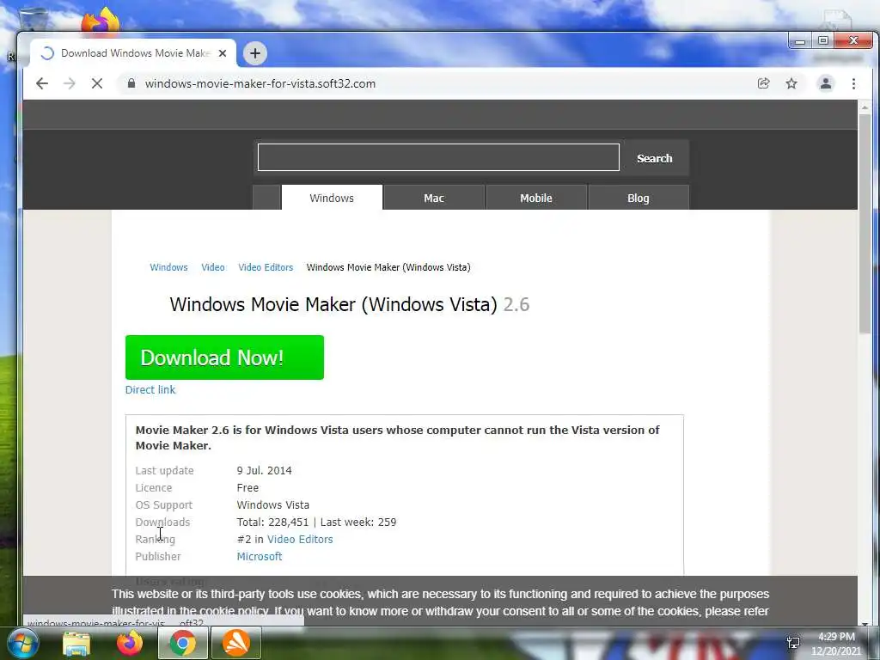The height and width of the screenshot is (660, 880).
Task: Click the green Download Now! button
Action: (224, 357)
